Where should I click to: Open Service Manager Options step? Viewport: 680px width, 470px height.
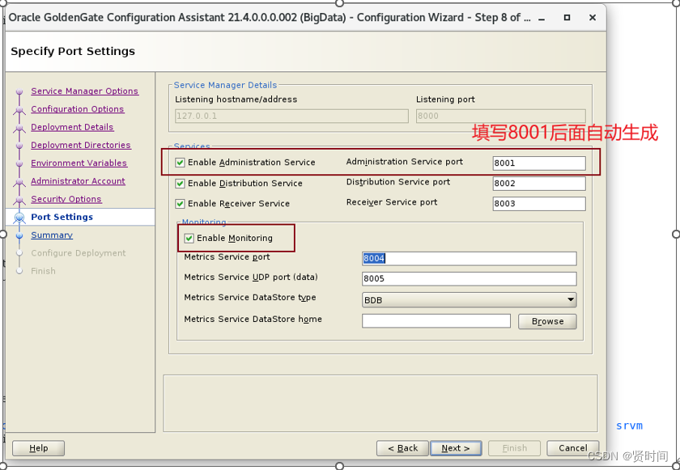point(84,91)
